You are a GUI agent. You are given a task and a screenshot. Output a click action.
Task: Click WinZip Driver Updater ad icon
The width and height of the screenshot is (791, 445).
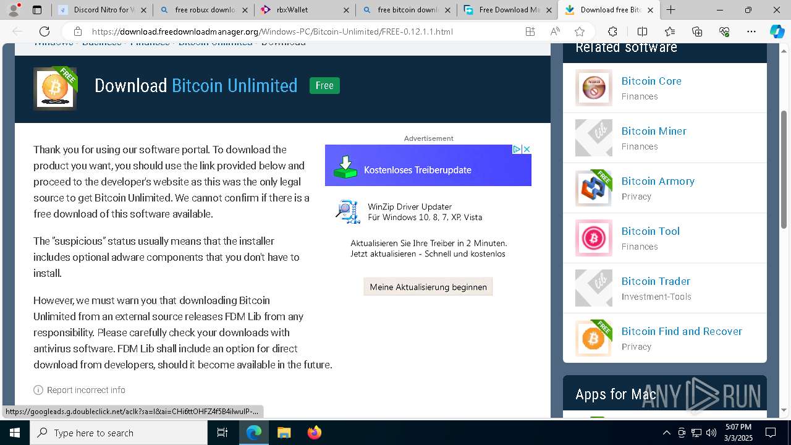pos(348,211)
